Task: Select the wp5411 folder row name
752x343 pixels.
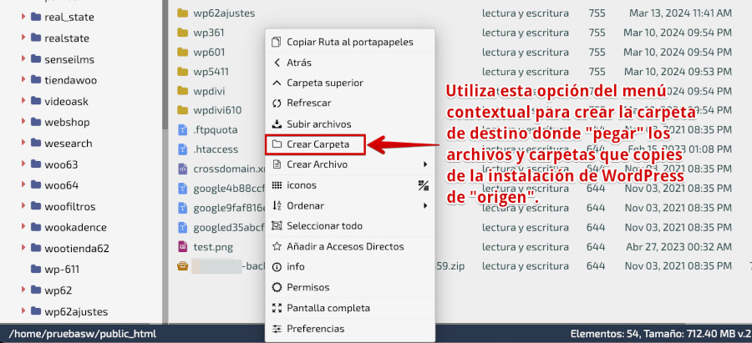Action: point(211,72)
